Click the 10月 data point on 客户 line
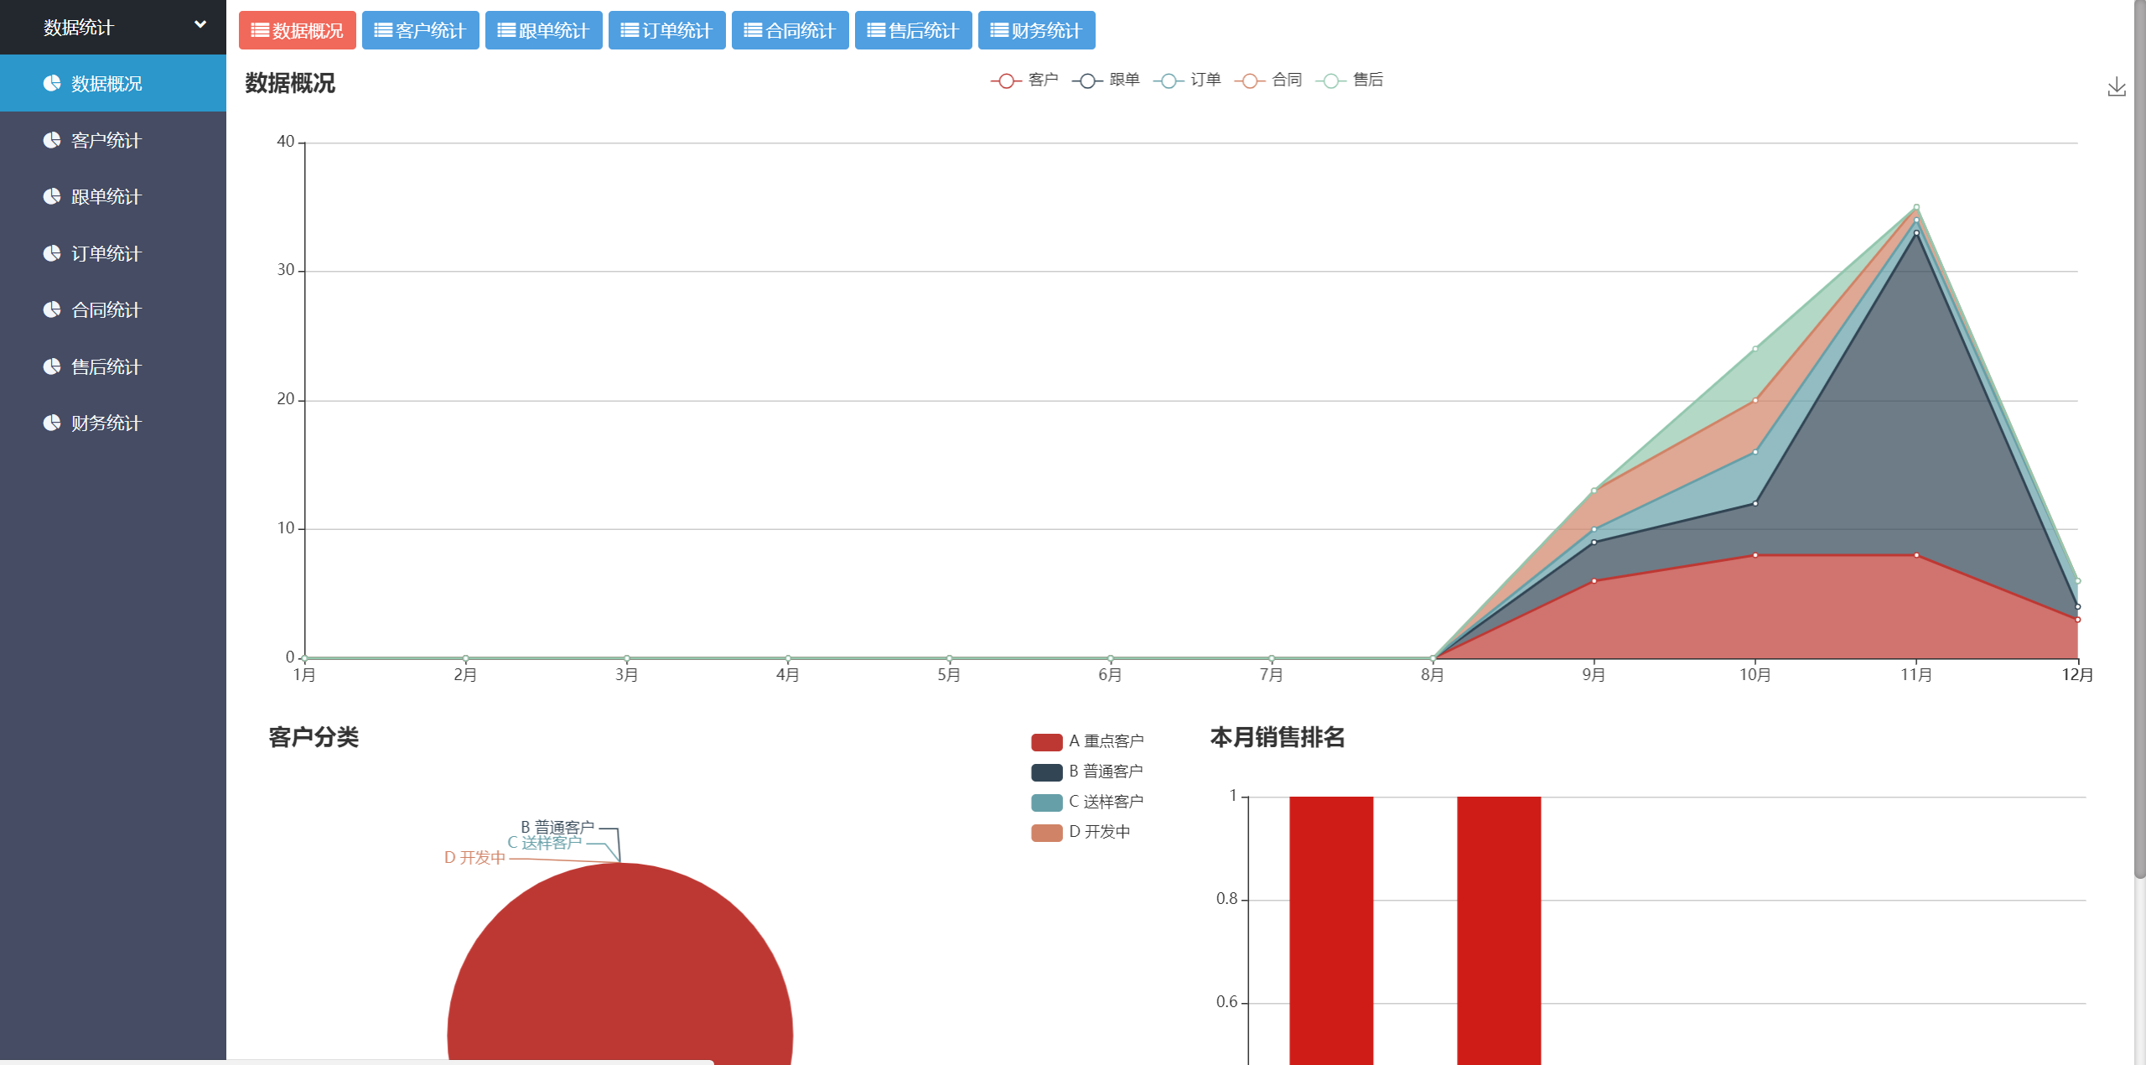The width and height of the screenshot is (2146, 1065). [1755, 555]
